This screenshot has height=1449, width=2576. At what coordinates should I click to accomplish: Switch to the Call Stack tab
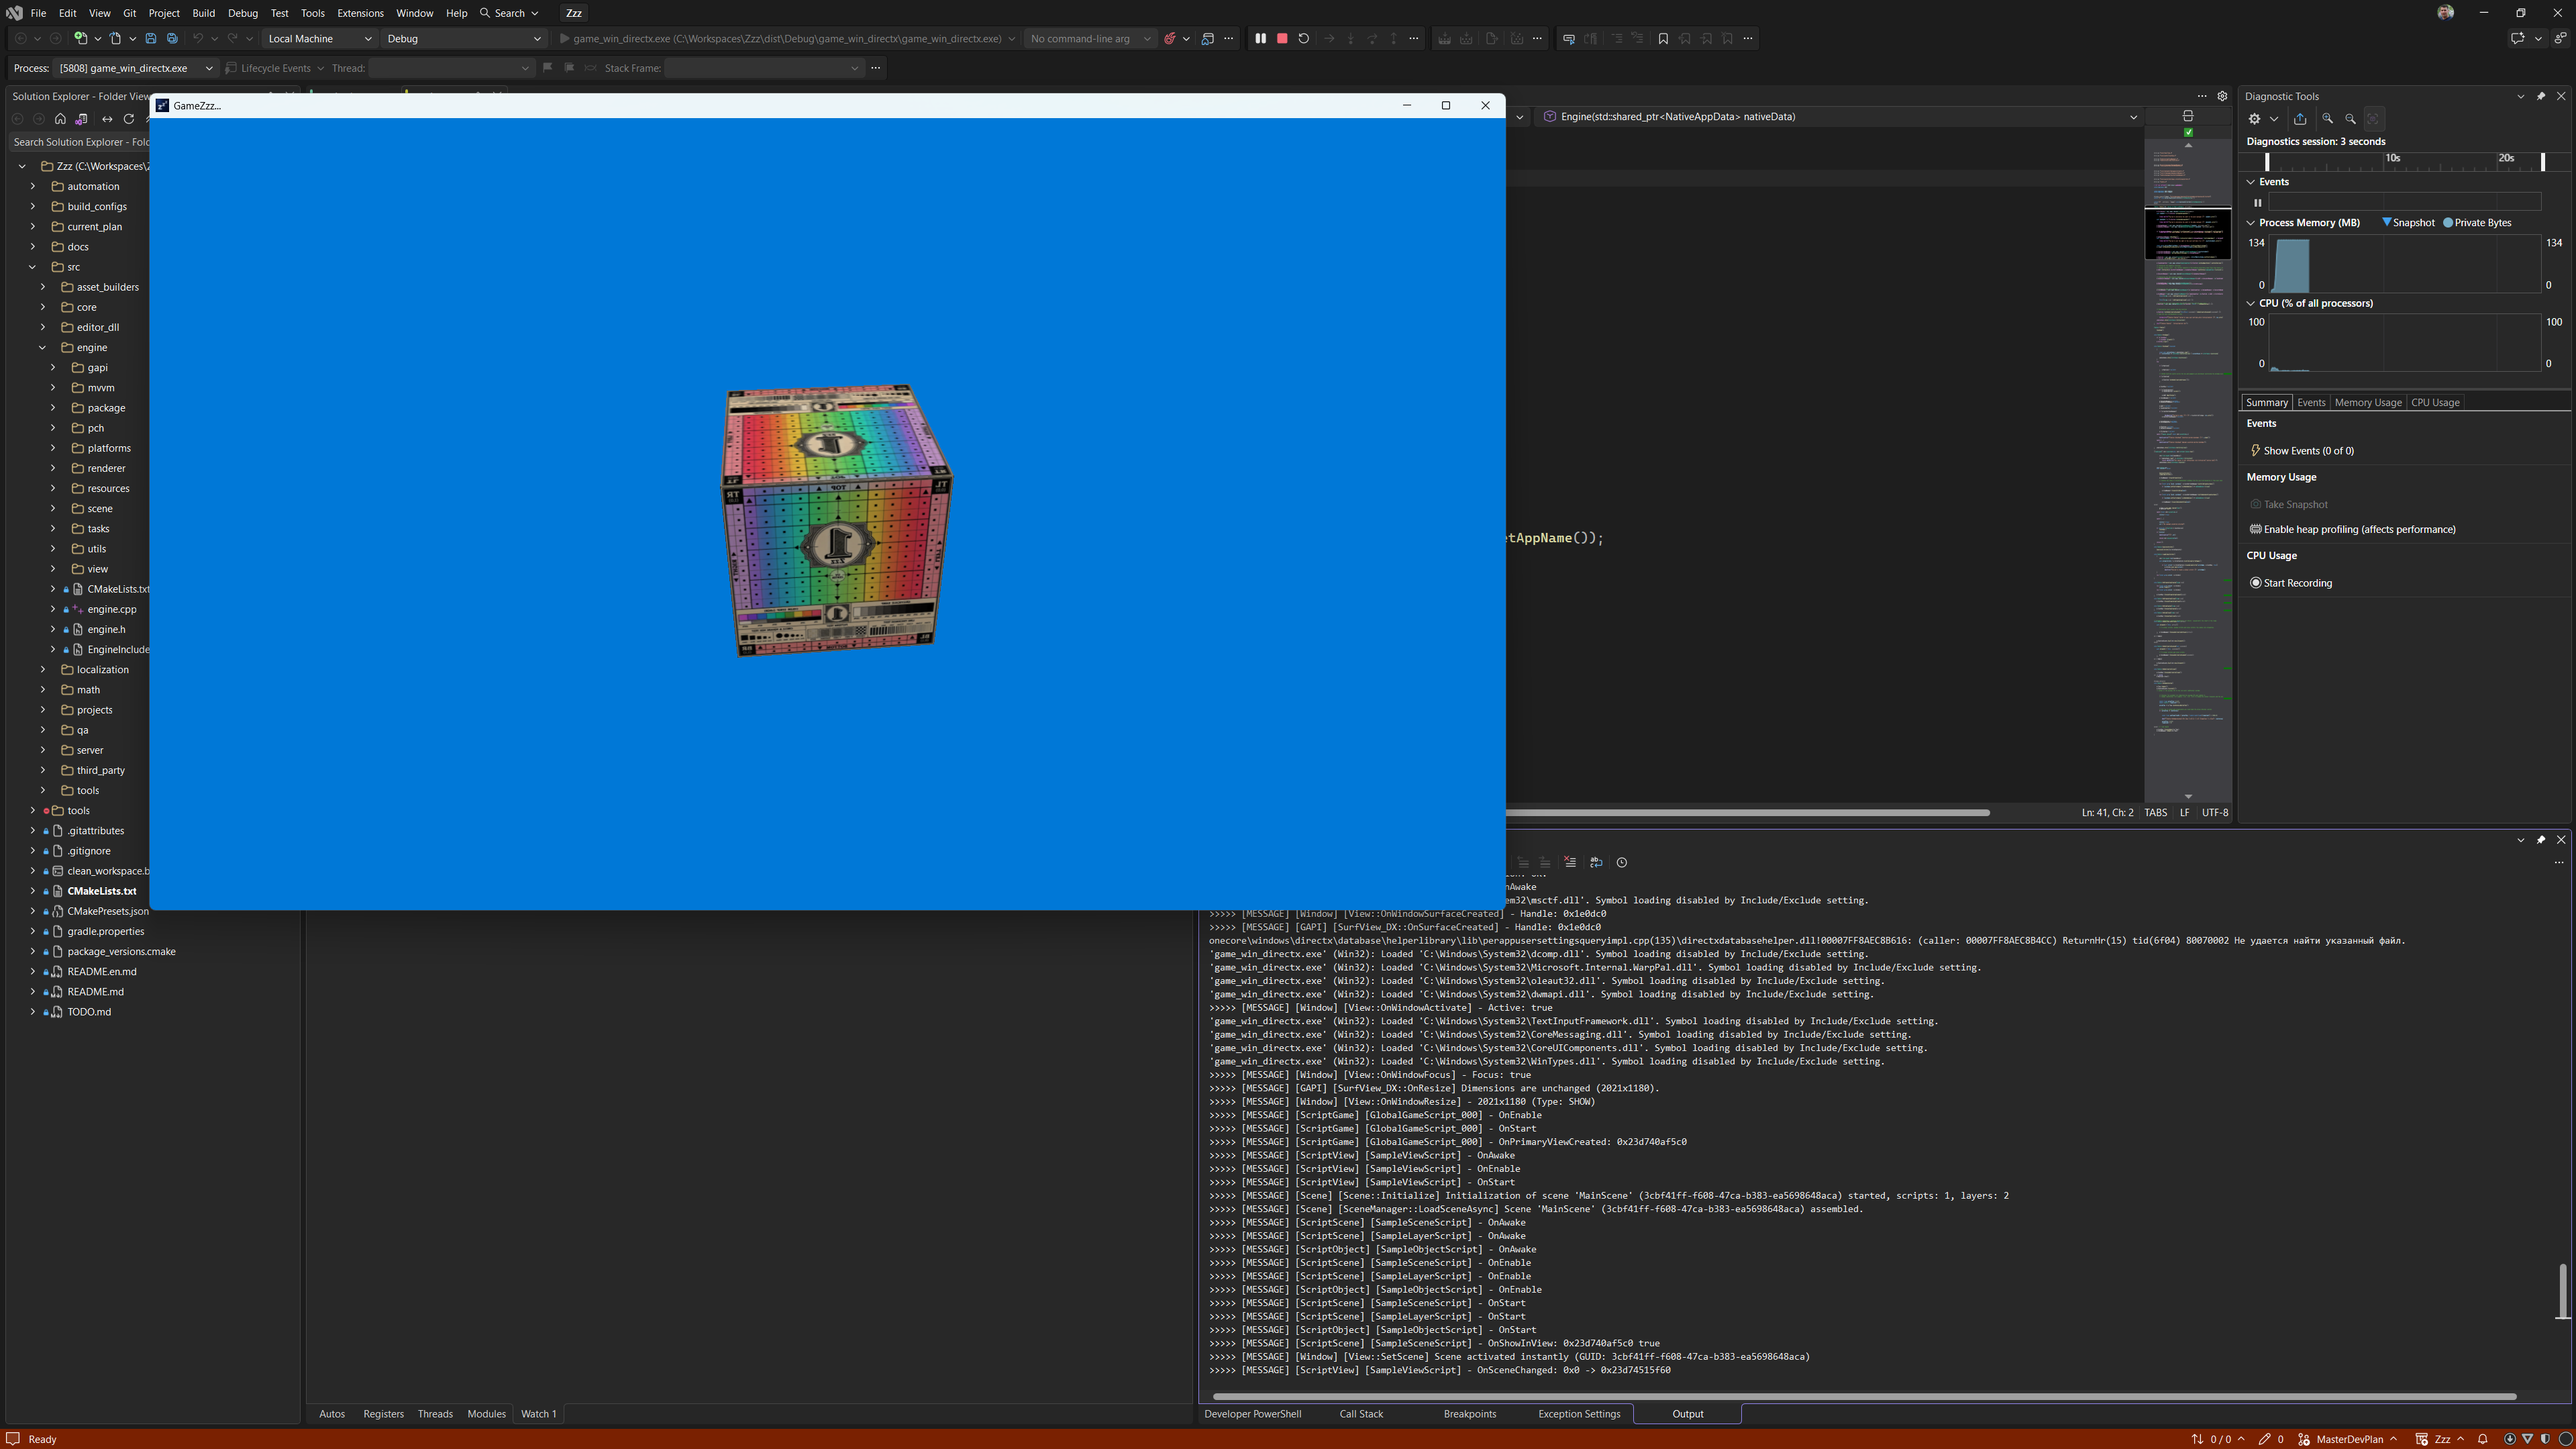pos(1360,1414)
